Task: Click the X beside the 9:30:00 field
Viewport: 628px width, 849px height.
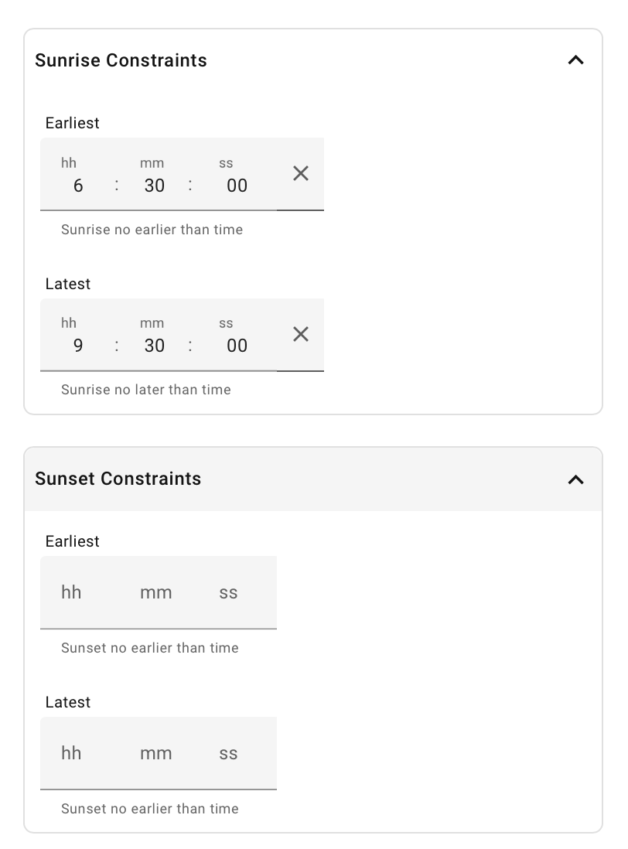Action: pos(300,334)
